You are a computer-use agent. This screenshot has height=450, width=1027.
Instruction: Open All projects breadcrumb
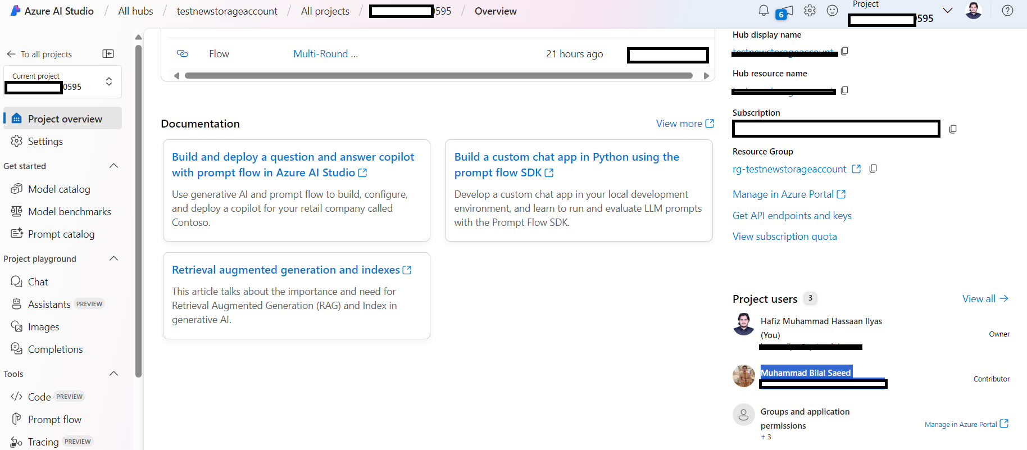click(325, 11)
